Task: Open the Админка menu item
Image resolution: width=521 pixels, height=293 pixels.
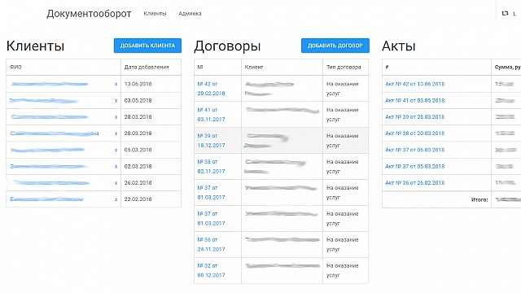Action: click(190, 14)
